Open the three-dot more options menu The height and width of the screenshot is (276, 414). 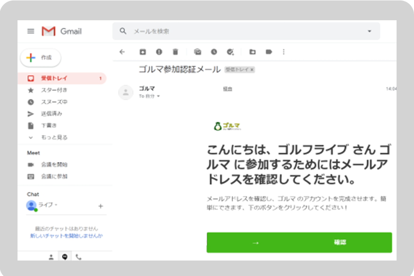[284, 52]
